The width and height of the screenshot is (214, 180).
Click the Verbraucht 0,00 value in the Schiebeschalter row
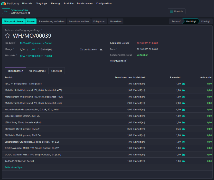point(209,116)
